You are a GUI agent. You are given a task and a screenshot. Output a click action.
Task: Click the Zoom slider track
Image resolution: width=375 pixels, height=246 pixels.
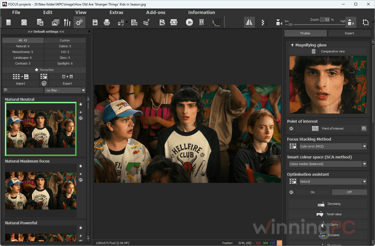(x=315, y=24)
